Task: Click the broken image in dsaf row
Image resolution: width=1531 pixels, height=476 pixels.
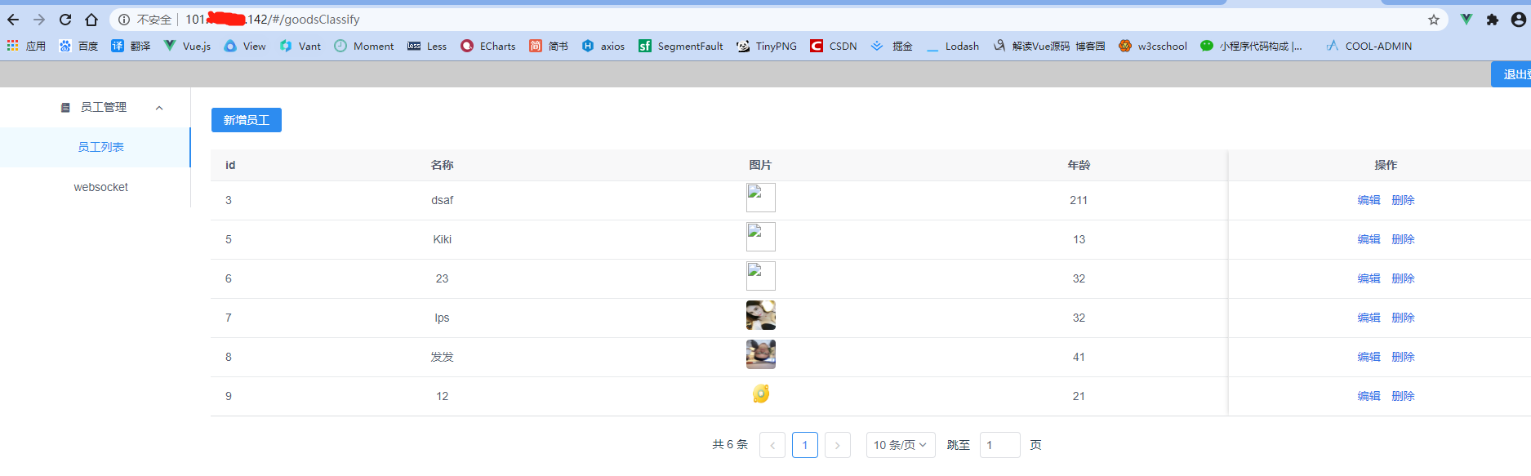Action: click(x=761, y=198)
